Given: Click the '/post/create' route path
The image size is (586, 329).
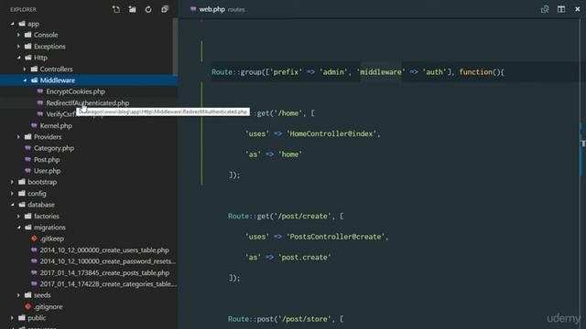Looking at the screenshot, I should tap(304, 216).
